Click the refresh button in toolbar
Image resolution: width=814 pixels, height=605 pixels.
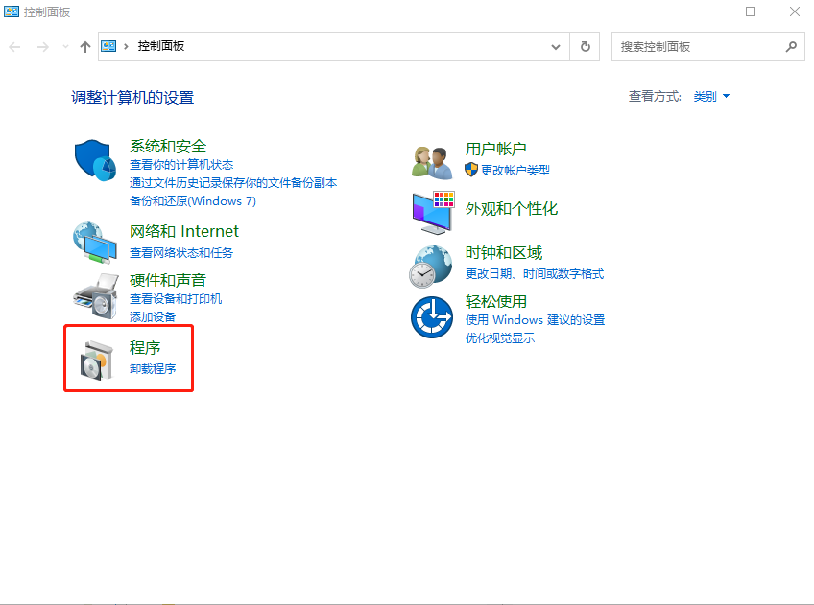(585, 45)
